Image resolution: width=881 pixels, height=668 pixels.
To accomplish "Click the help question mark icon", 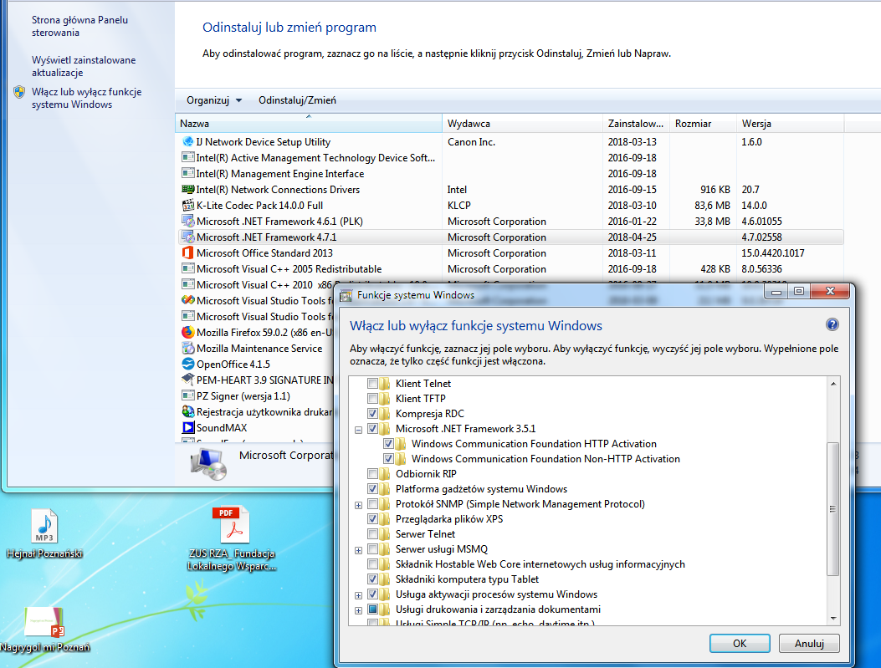I will [x=832, y=325].
